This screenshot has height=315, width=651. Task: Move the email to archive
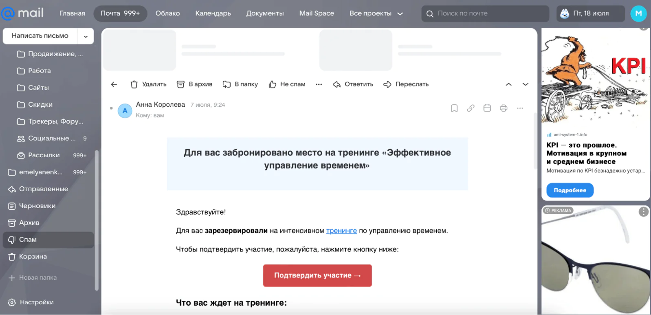click(195, 84)
